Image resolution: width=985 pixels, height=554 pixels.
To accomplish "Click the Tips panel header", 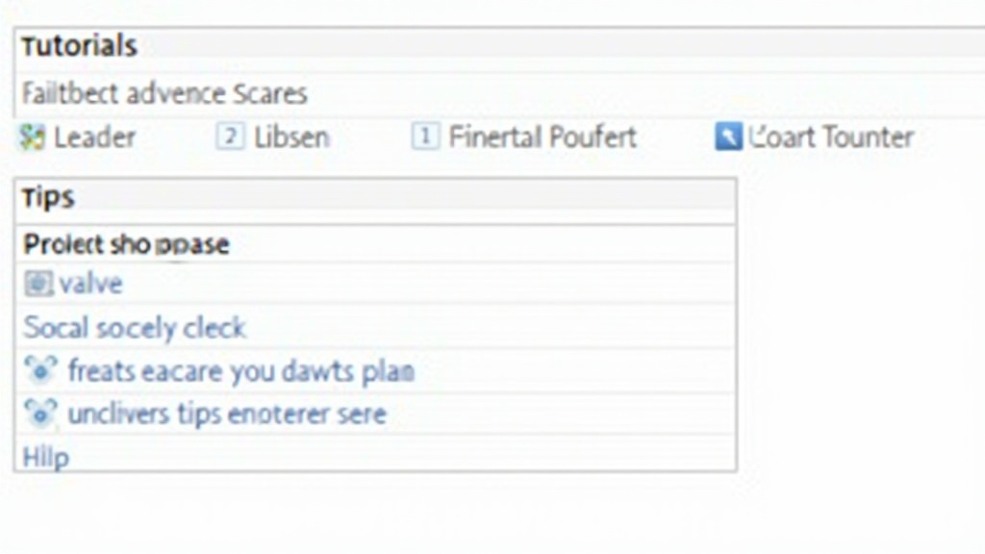I will (46, 196).
